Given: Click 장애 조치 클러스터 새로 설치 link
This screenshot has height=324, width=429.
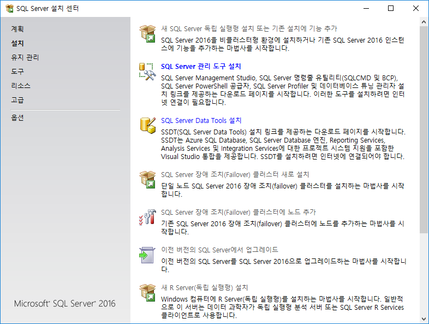Looking at the screenshot, I should click(235, 174).
